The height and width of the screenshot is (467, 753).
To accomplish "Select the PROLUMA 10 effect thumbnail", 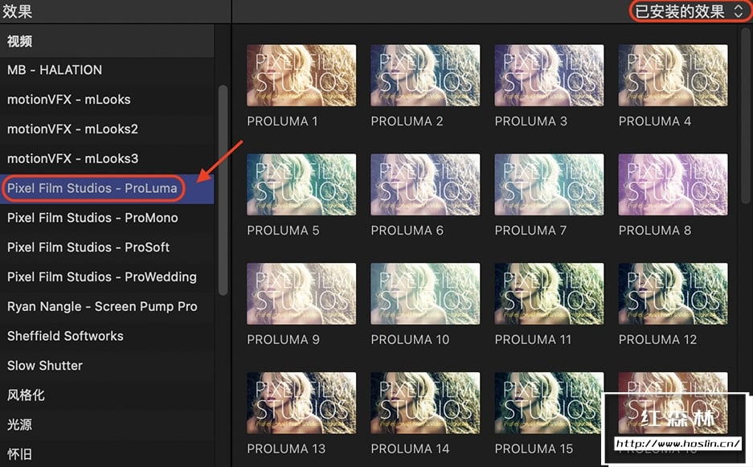I will pyautogui.click(x=425, y=293).
